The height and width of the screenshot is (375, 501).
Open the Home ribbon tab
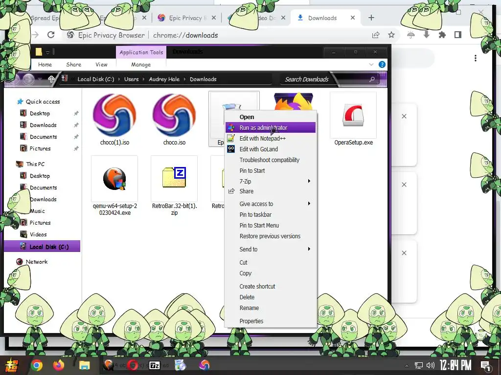click(45, 64)
